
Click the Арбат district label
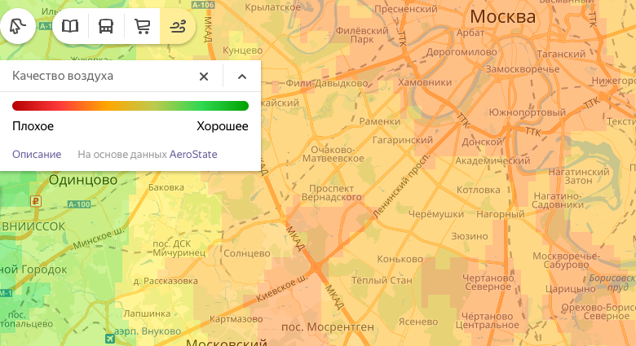(470, 33)
